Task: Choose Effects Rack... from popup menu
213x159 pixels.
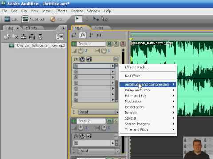Action: pyautogui.click(x=148, y=68)
